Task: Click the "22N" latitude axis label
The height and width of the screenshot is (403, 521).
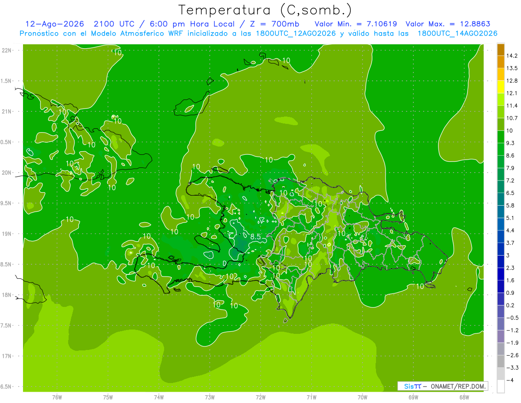Action: [x=6, y=50]
